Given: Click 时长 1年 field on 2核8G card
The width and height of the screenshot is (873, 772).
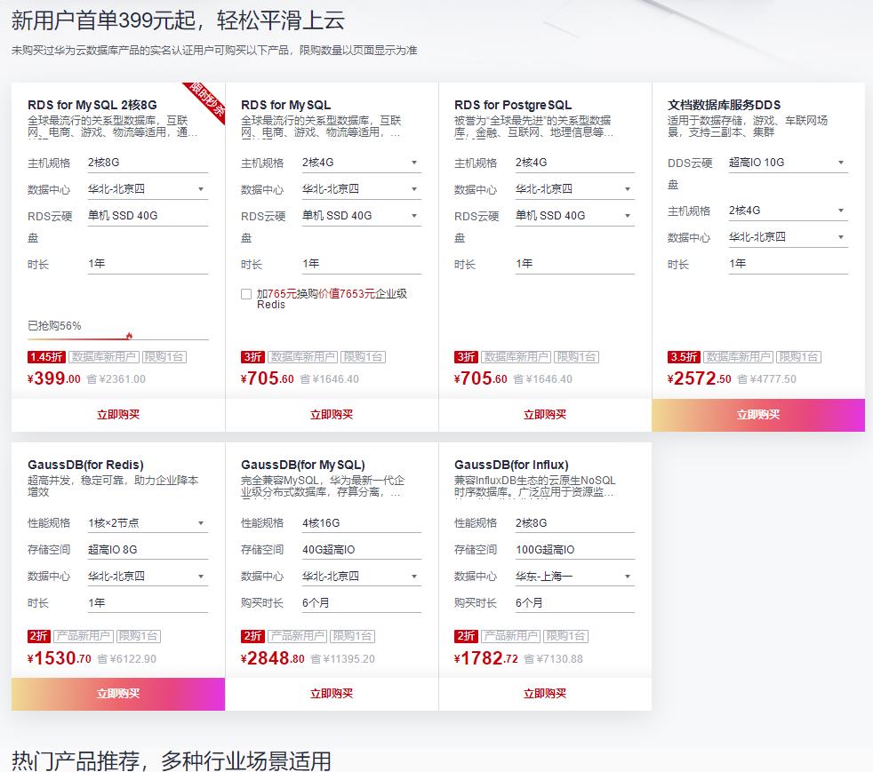Looking at the screenshot, I should (x=147, y=264).
